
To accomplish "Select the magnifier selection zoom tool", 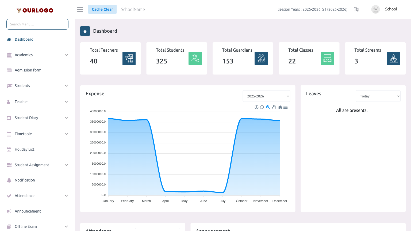I will pos(268,107).
